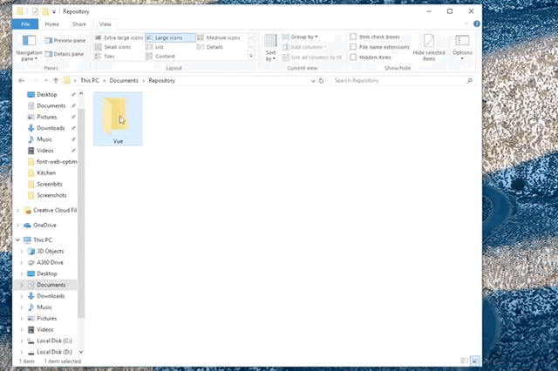Open the Screenshots folder in sidebar
Image resolution: width=558 pixels, height=371 pixels.
pos(51,195)
